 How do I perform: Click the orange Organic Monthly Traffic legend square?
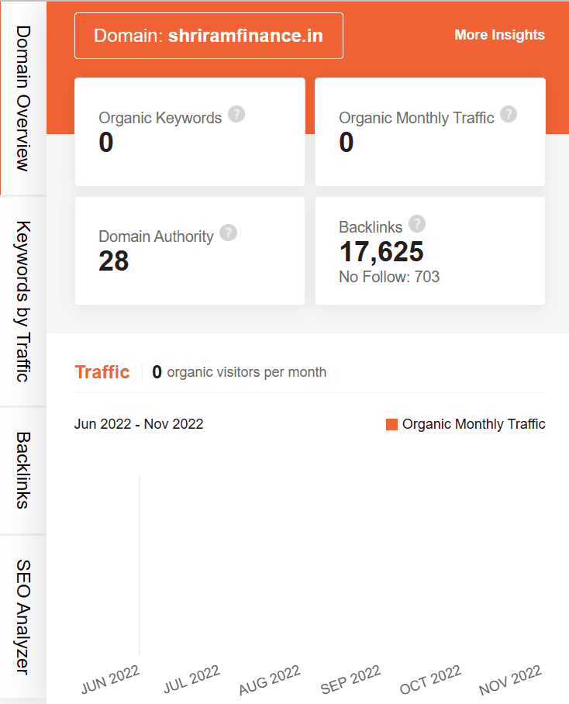click(x=391, y=424)
